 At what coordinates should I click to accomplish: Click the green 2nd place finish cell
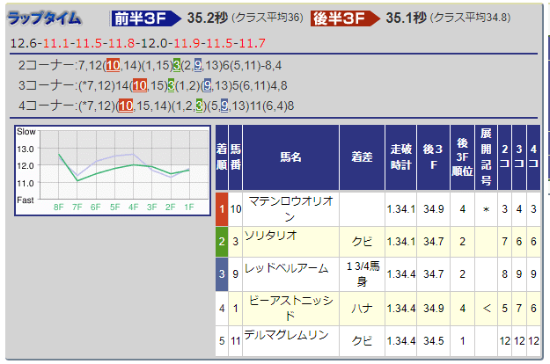[x=222, y=242]
